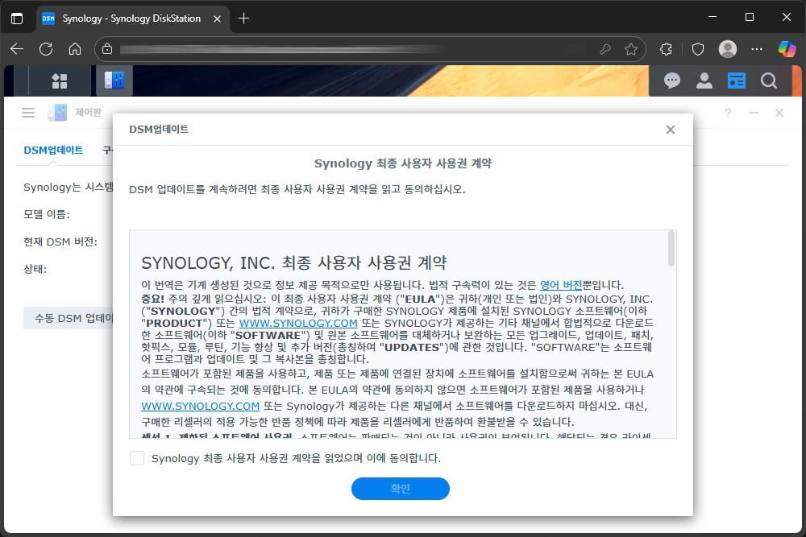The width and height of the screenshot is (806, 537).
Task: Select the Synology DiskStation browser tab
Action: pos(132,19)
